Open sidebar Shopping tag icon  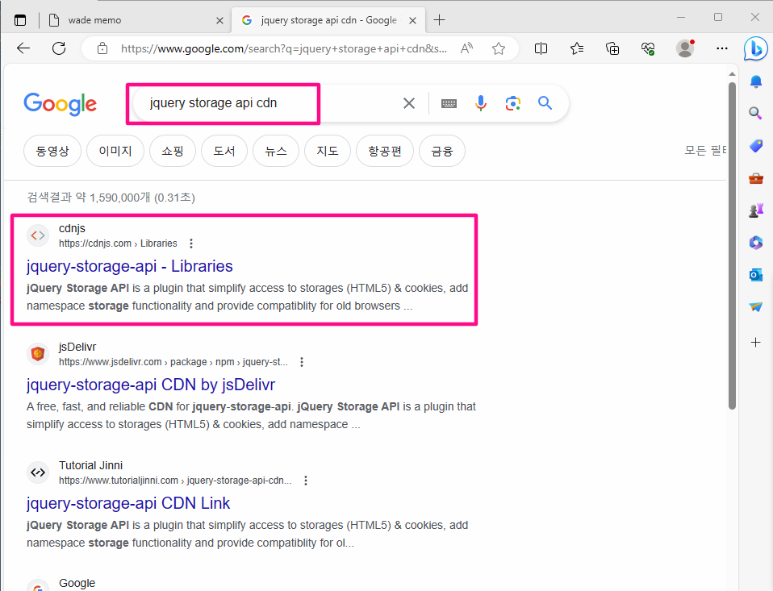point(756,146)
